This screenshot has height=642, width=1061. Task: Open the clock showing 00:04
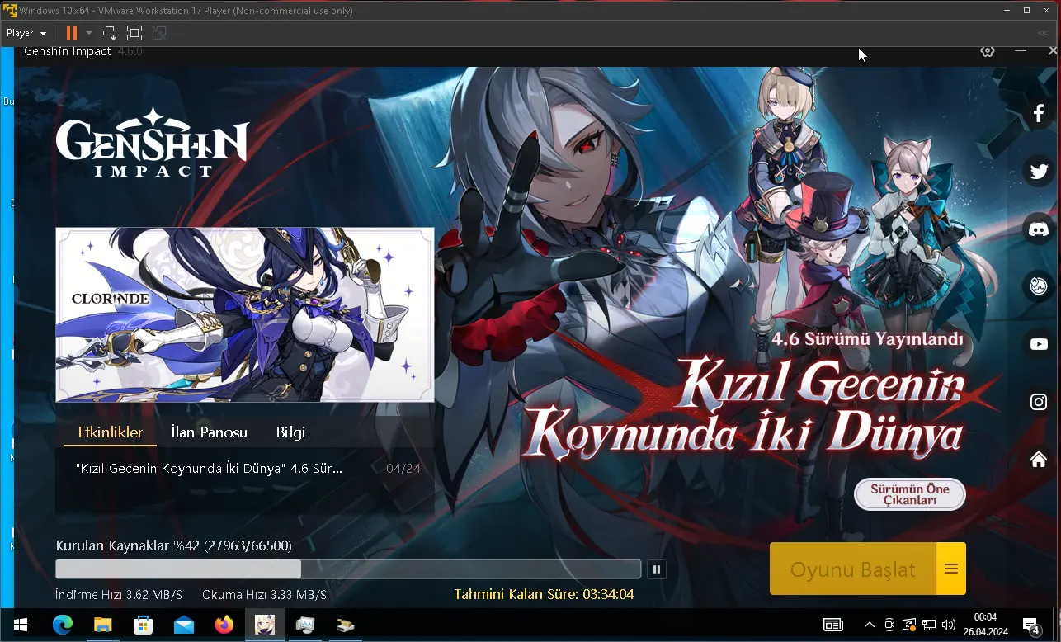click(x=985, y=625)
